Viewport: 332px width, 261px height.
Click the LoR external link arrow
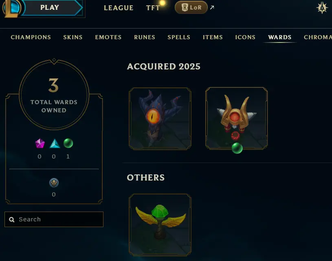[212, 7]
